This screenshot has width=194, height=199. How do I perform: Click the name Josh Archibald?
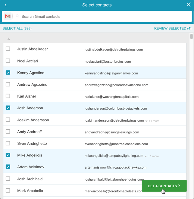[x=30, y=179]
